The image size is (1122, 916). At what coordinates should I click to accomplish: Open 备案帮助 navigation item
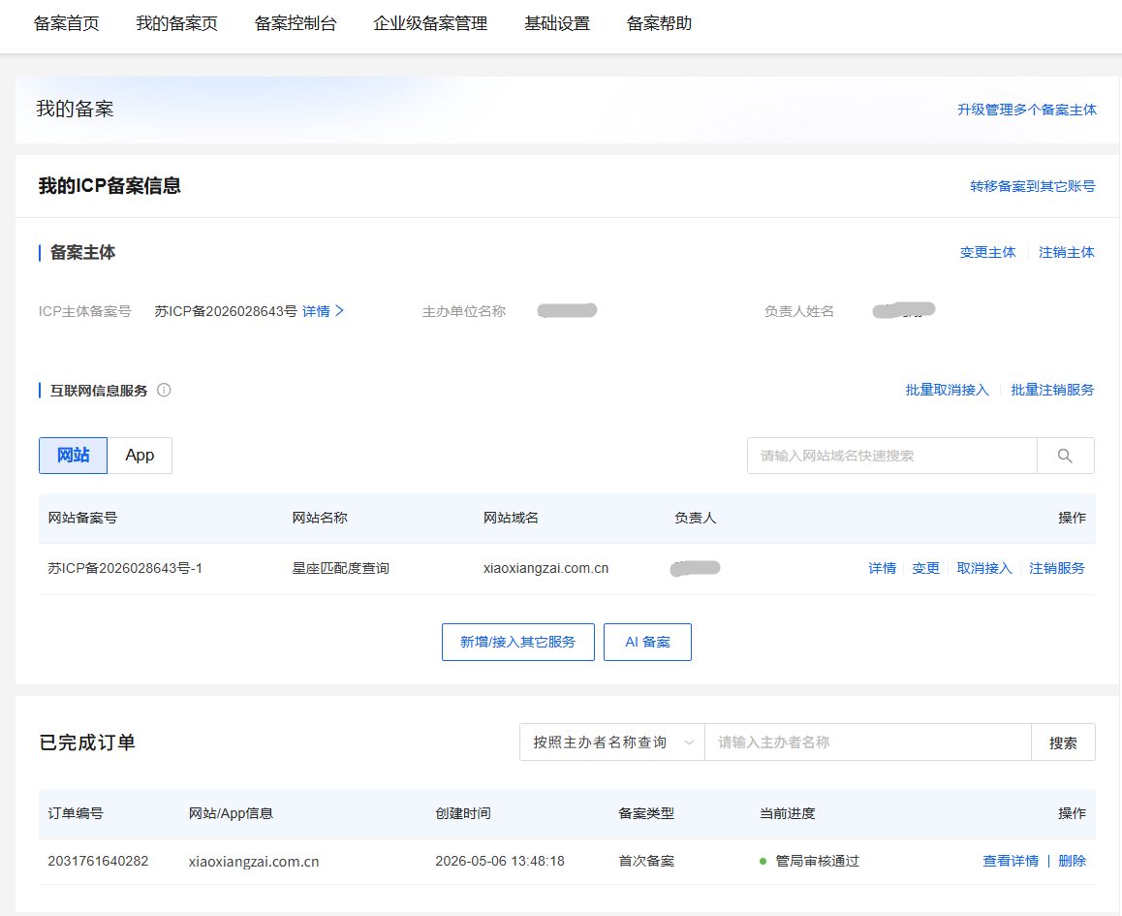coord(659,23)
